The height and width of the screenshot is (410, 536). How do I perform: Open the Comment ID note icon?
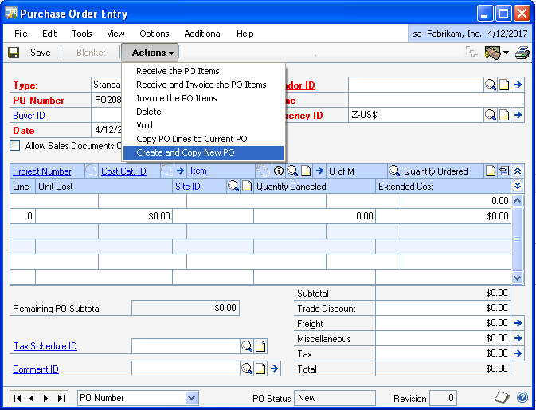point(260,369)
